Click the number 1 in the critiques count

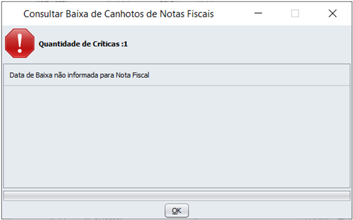click(x=126, y=44)
